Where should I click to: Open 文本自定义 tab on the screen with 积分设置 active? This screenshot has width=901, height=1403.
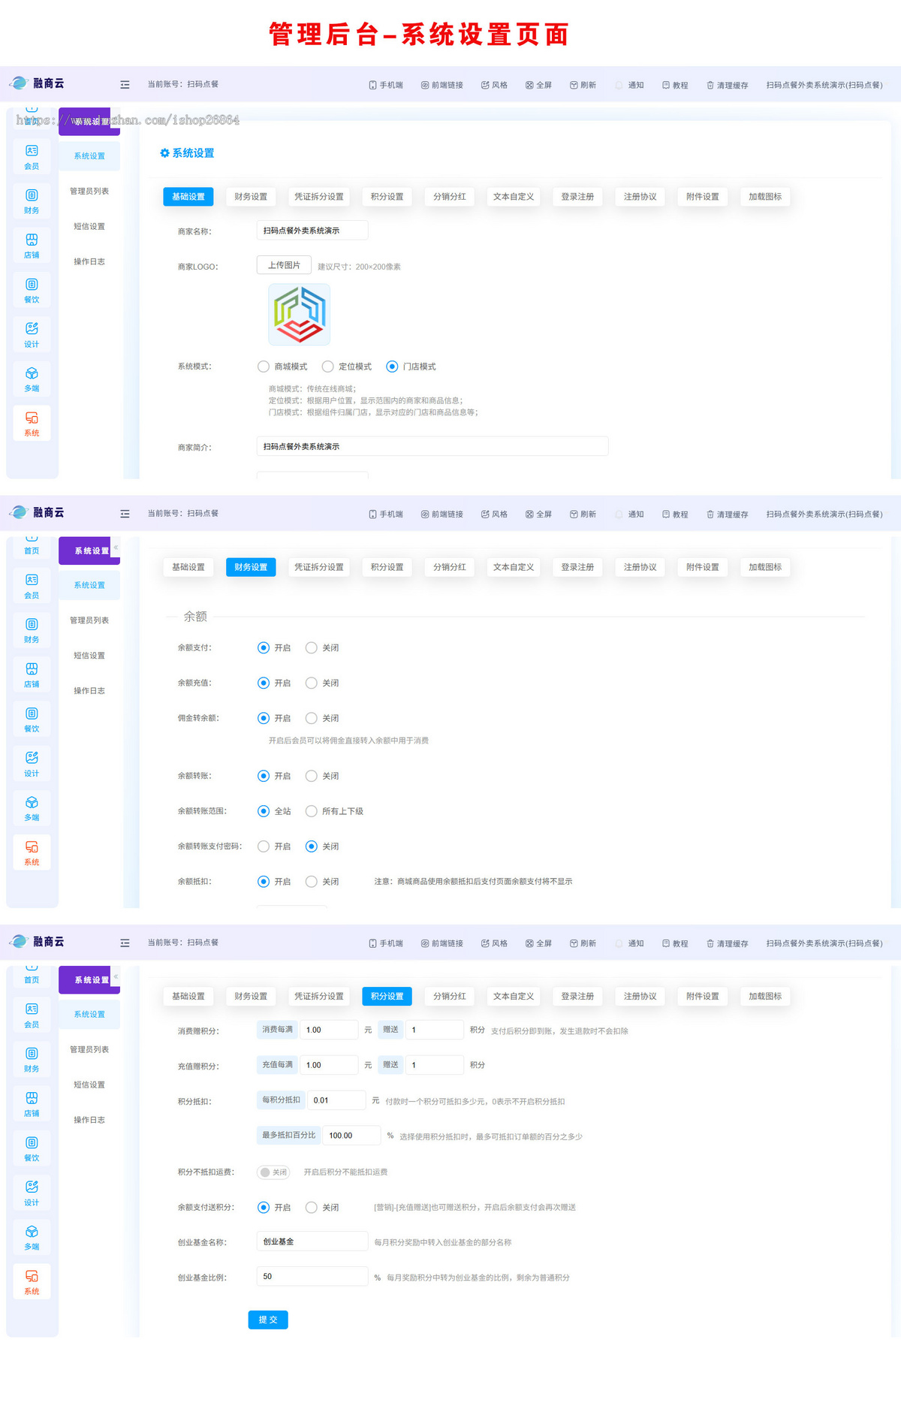514,997
